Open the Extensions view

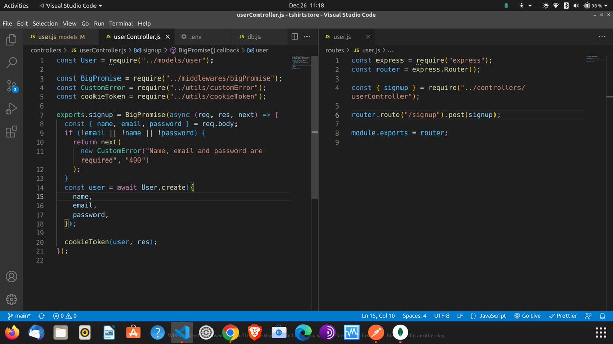click(11, 133)
